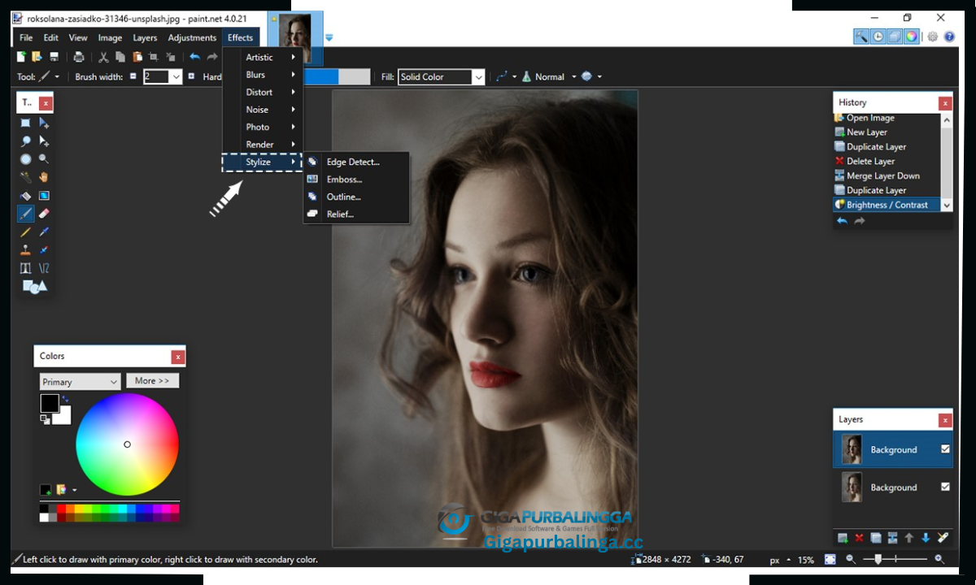Increase brush width with plus button
This screenshot has height=585, width=976.
(x=191, y=76)
